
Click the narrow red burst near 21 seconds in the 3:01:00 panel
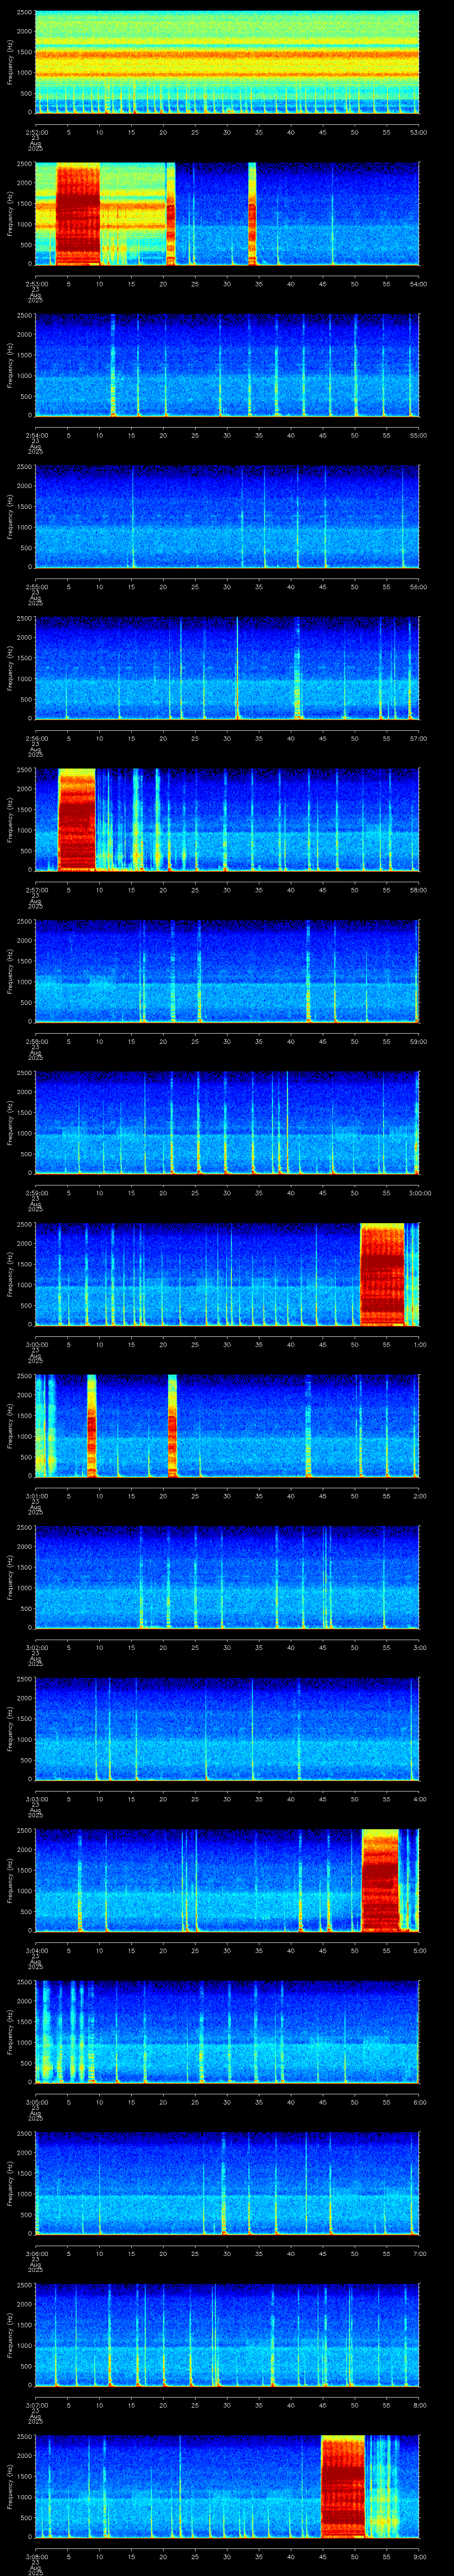[x=172, y=1426]
